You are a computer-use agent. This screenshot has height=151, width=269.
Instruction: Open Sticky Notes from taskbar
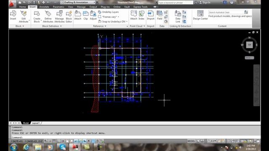pyautogui.click(x=87, y=147)
